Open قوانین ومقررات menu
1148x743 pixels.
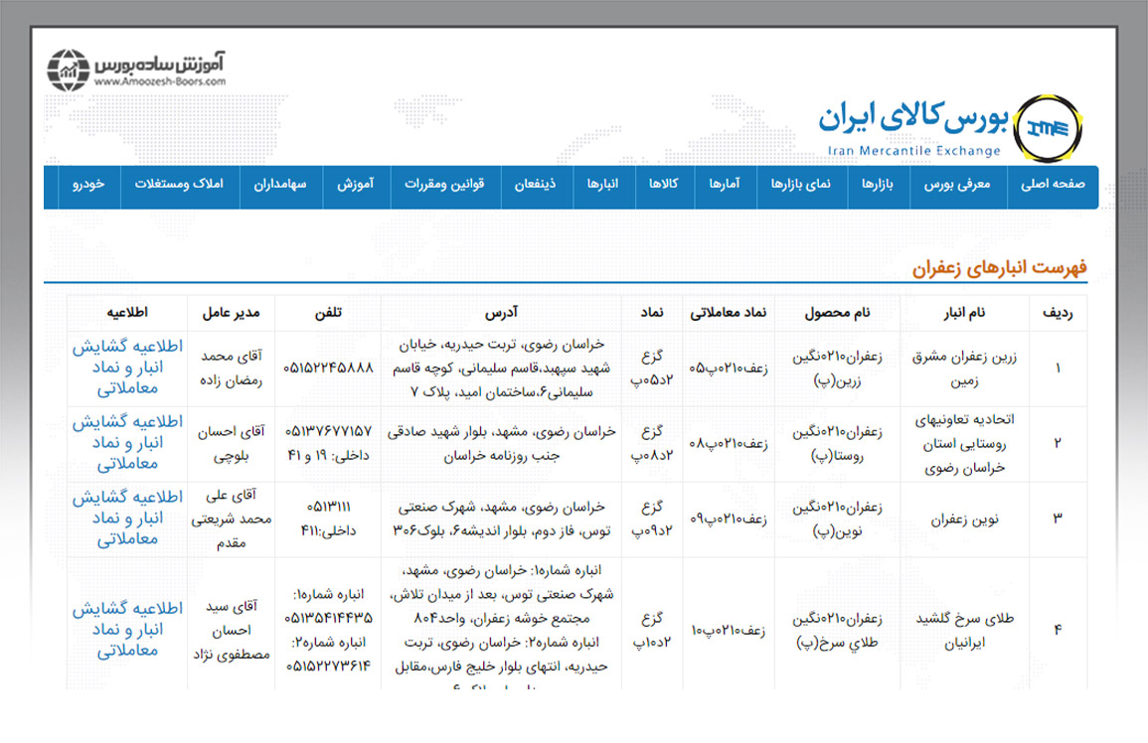tap(443, 186)
